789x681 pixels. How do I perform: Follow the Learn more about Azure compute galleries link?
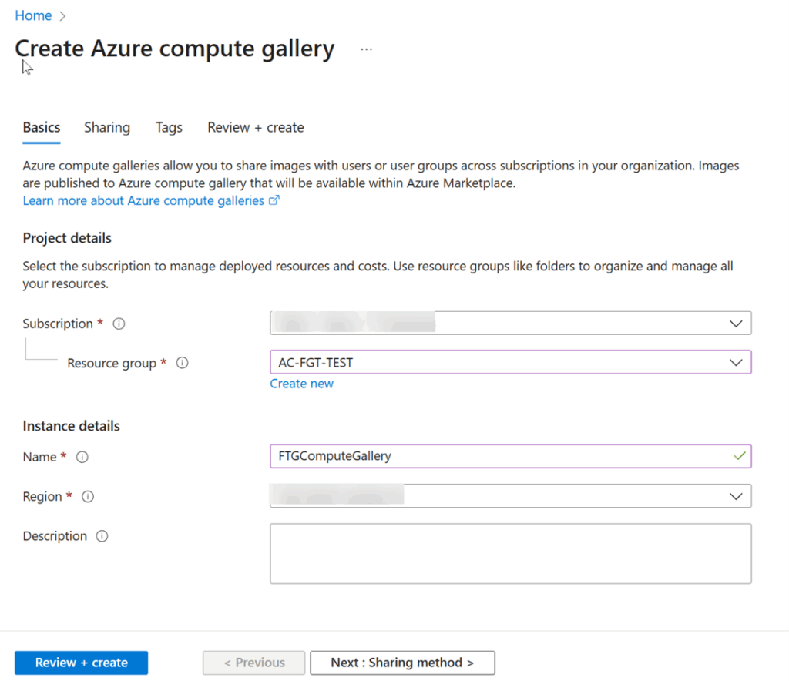tap(143, 200)
